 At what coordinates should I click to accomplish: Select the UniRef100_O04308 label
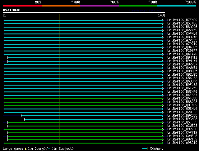[182, 99]
